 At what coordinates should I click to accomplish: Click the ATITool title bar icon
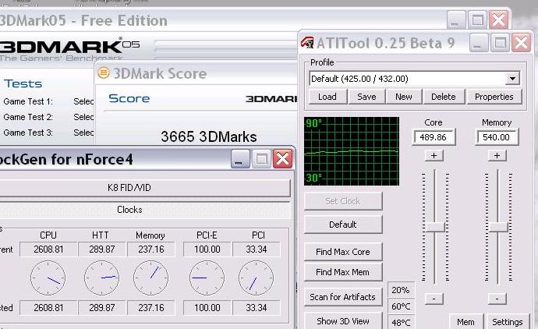[x=307, y=43]
